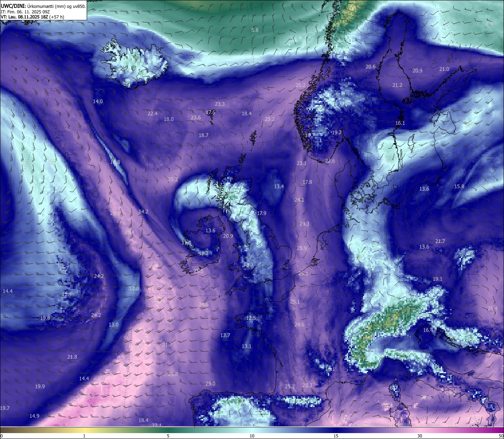Click the 25.9 value label
This screenshot has width=504, height=439.
[x=302, y=248]
